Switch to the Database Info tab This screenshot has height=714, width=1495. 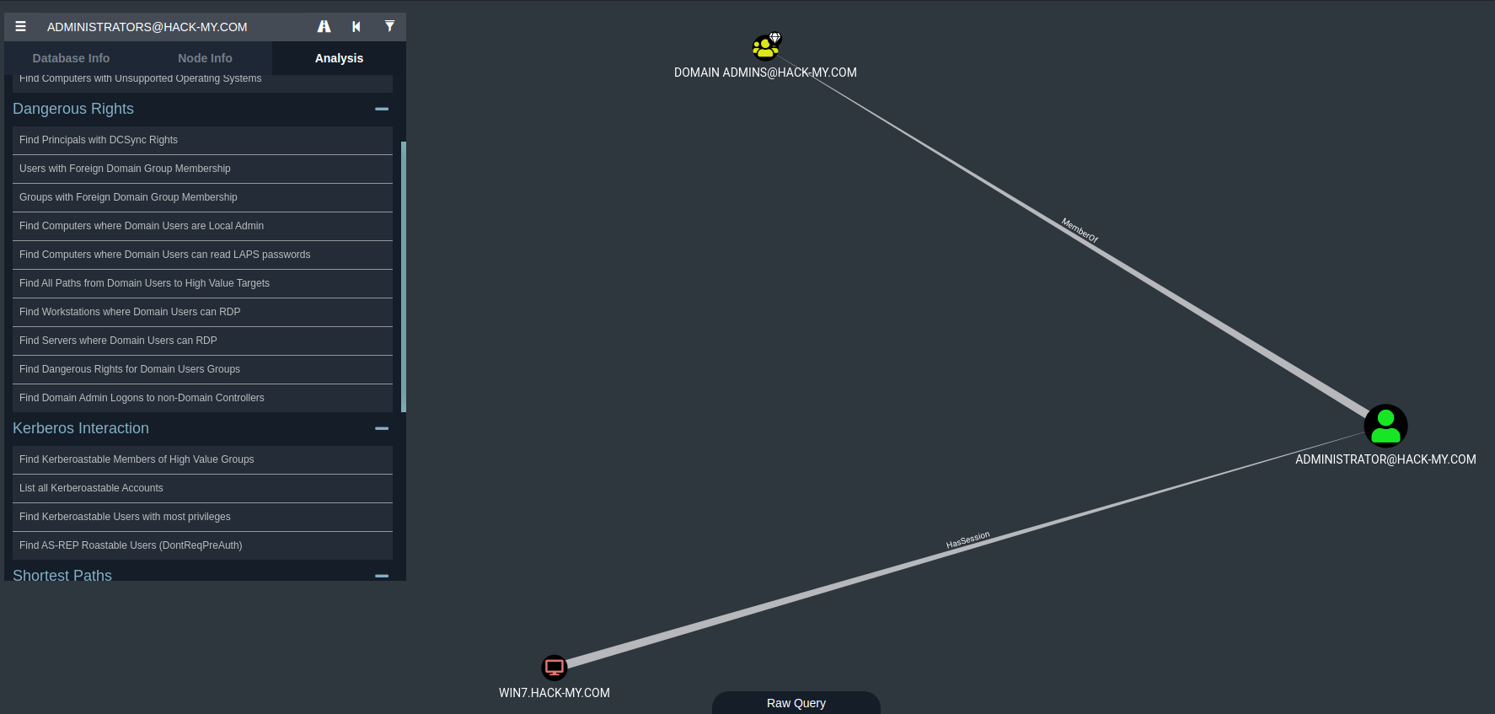coord(71,58)
